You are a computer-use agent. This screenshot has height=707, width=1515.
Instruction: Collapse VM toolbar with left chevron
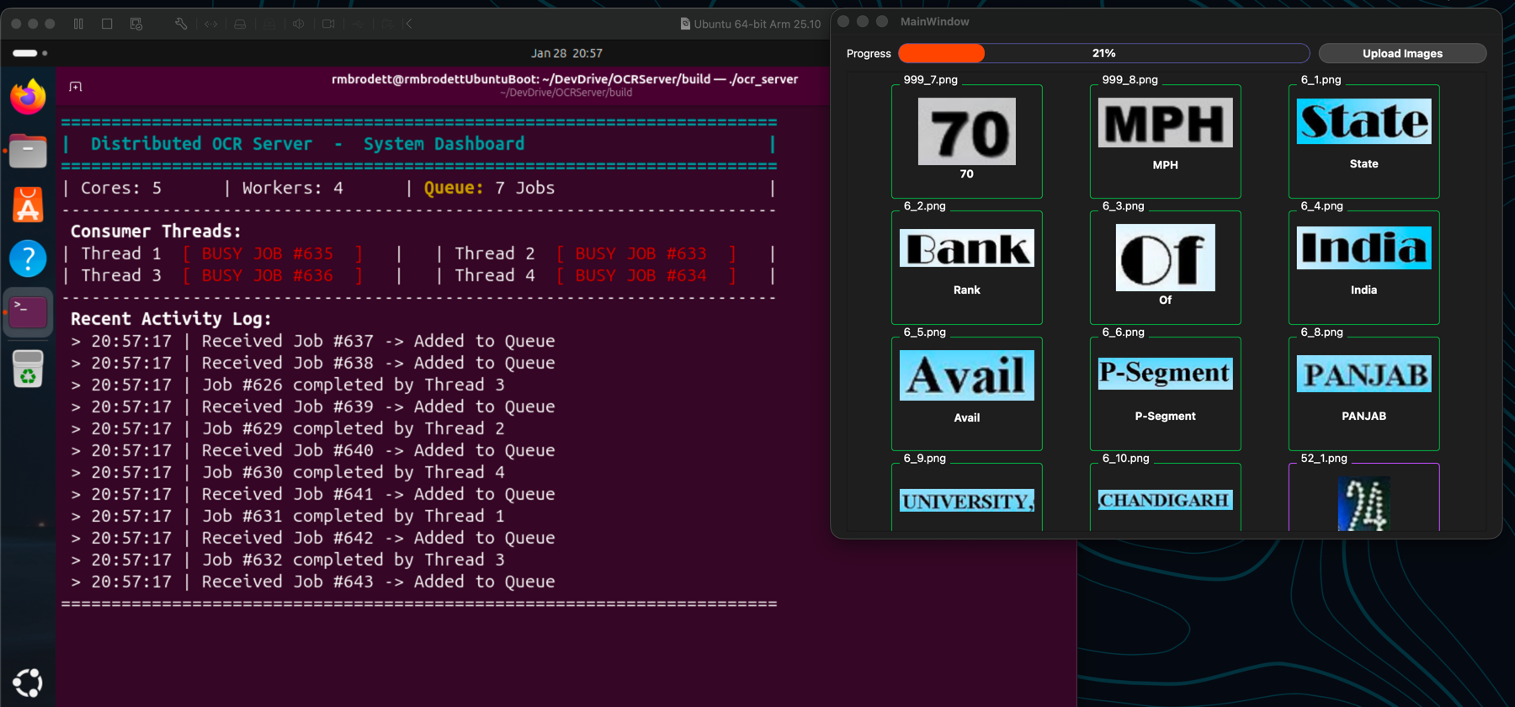(x=409, y=24)
